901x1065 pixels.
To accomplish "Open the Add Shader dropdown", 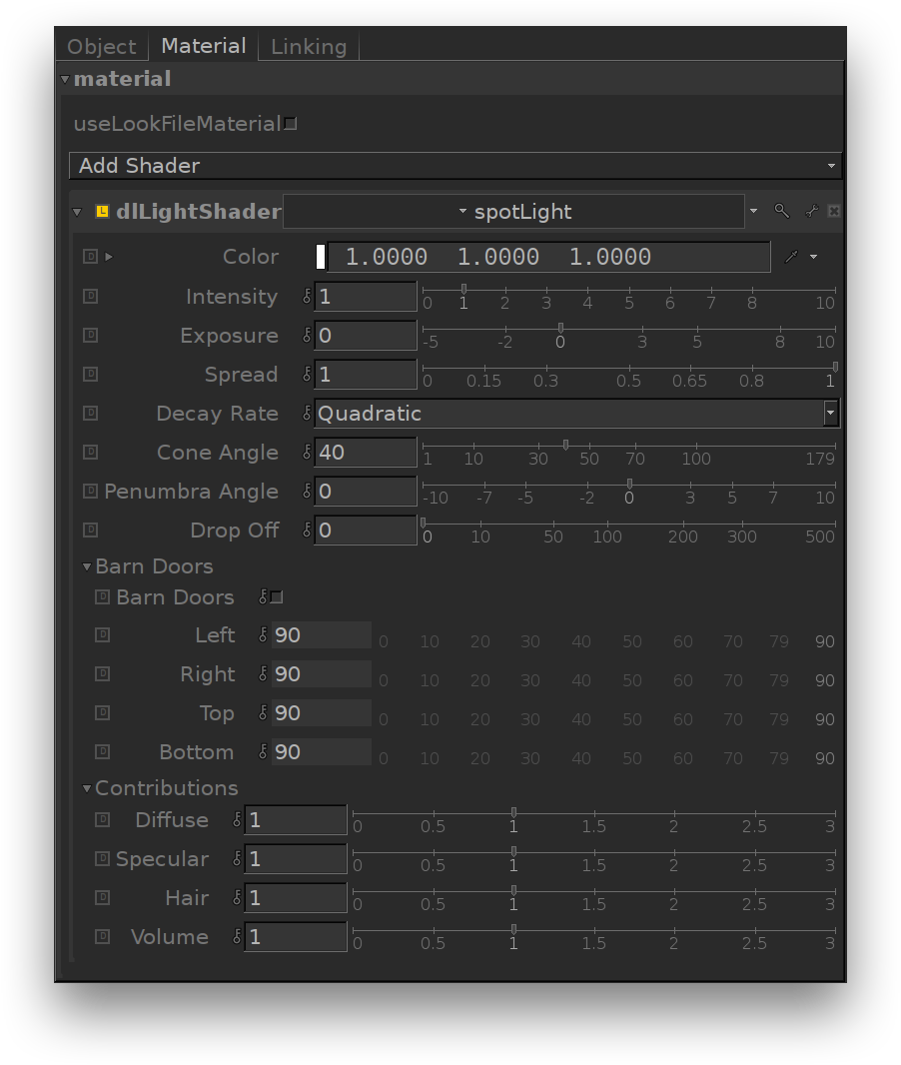I will tap(454, 166).
